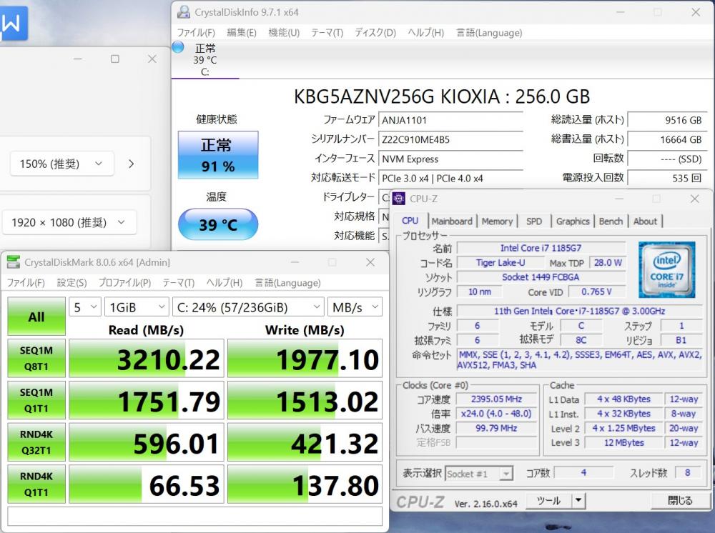Image resolution: width=715 pixels, height=533 pixels.
Task: Click the PCIe 3.0 x4 transfer mode field
Action: pos(450,178)
